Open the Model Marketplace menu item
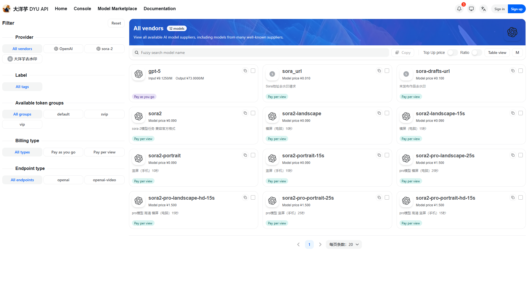 click(117, 9)
